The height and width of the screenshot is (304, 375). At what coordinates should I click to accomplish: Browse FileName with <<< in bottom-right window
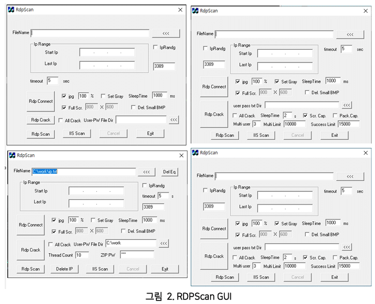(350, 176)
